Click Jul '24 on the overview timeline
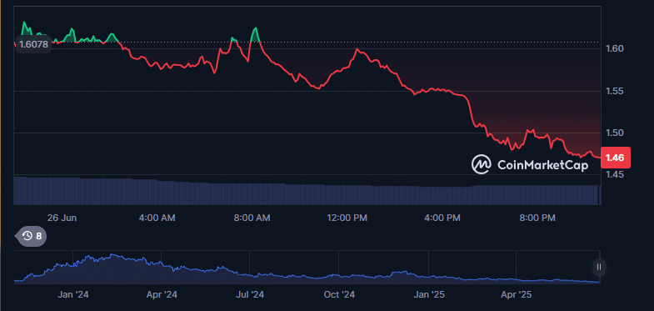 [250, 294]
